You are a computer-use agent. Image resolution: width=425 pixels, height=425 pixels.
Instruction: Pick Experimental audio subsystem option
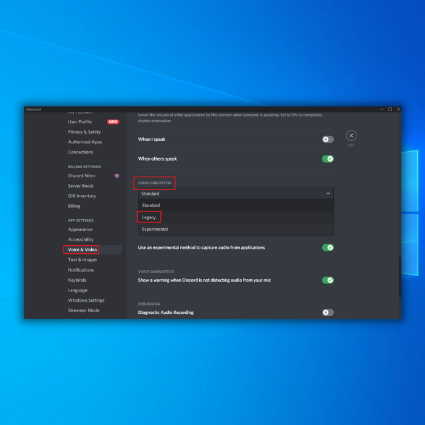[x=236, y=229]
